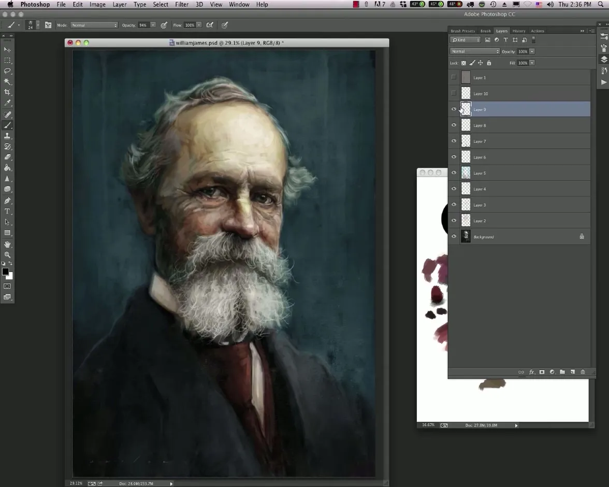Viewport: 609px width, 487px height.
Task: Choose the Crop tool
Action: click(7, 92)
